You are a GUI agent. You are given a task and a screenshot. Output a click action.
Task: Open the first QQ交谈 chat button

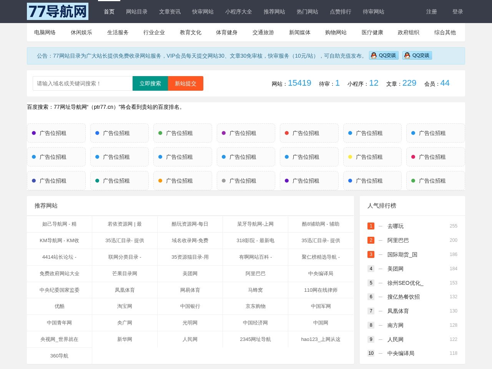(x=384, y=55)
